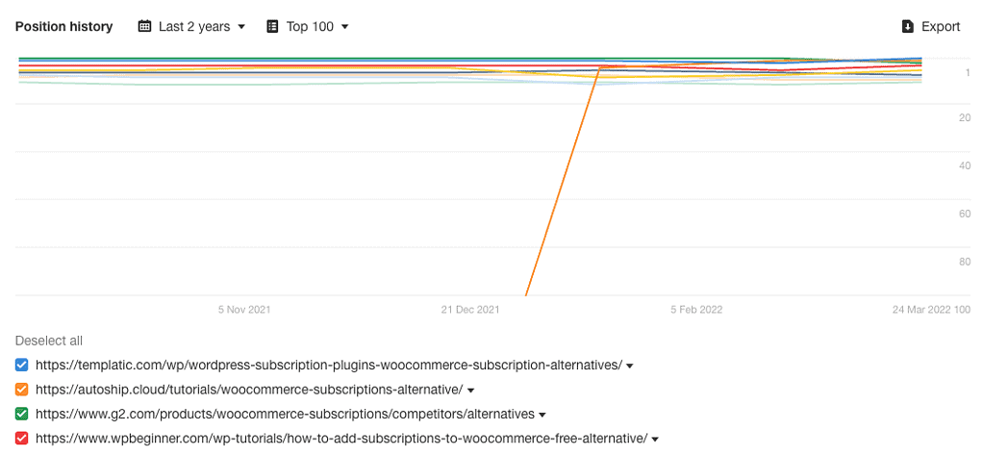Expand the autoship.cloud URL dropdown arrow
The image size is (983, 456).
pyautogui.click(x=471, y=391)
